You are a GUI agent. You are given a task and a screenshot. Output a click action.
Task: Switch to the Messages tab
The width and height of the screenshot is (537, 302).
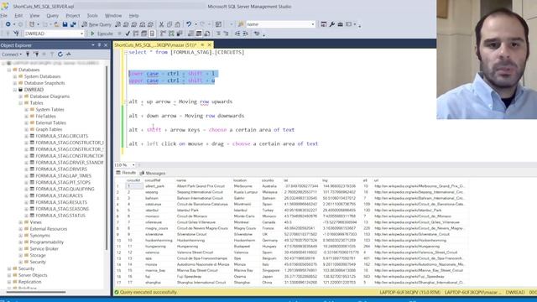tap(153, 174)
